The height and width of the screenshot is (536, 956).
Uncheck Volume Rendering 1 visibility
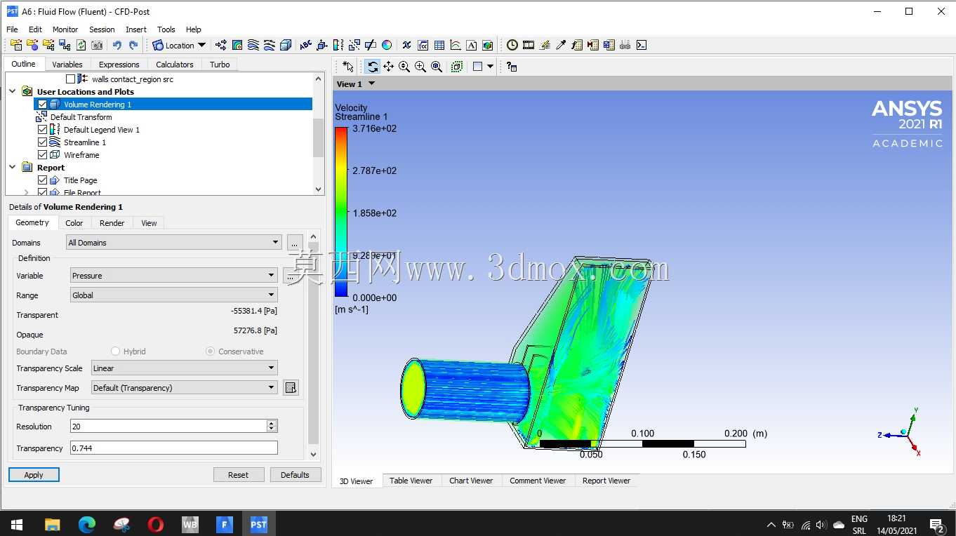(42, 105)
